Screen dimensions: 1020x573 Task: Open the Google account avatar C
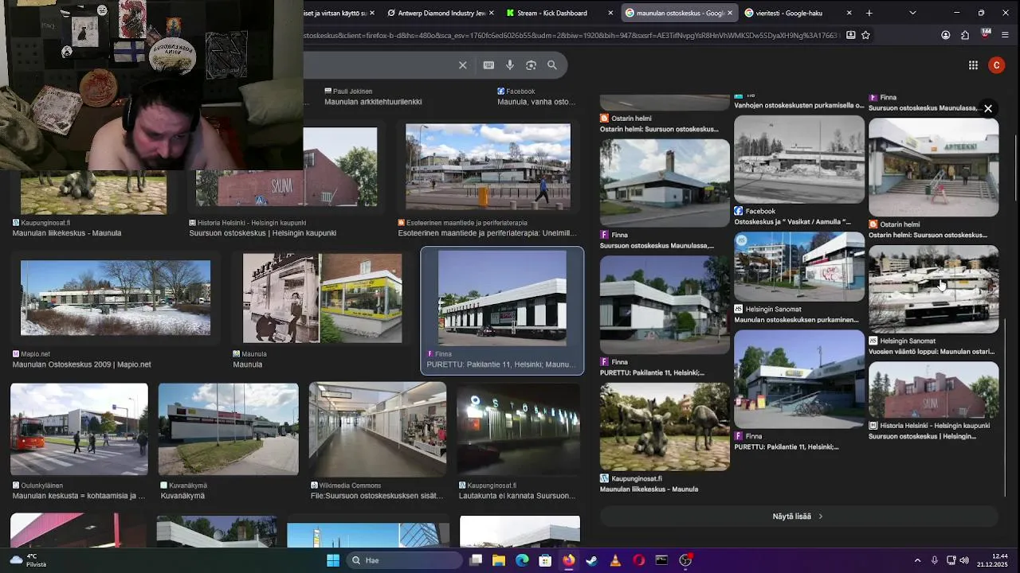996,65
